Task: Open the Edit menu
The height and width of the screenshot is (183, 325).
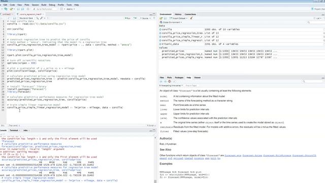Action: coord(5,5)
